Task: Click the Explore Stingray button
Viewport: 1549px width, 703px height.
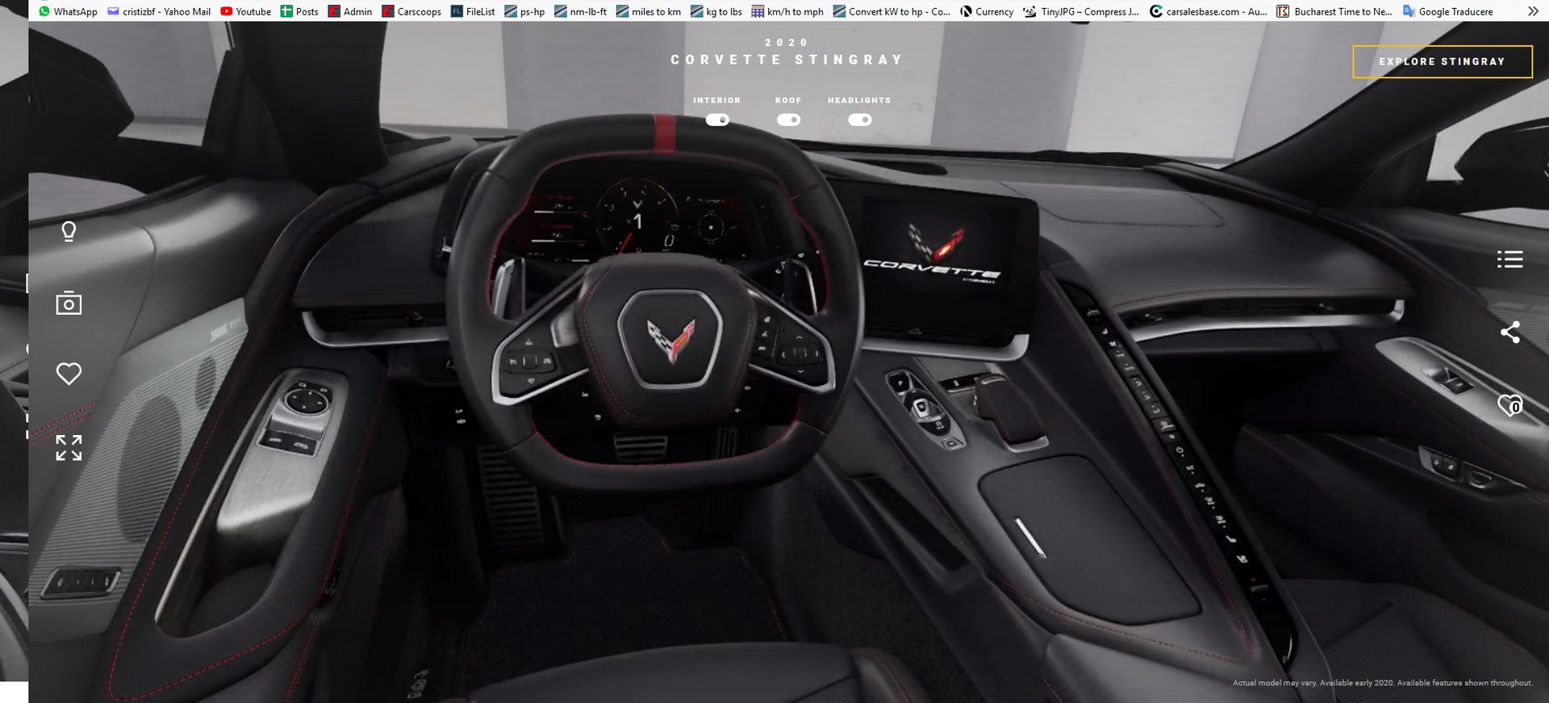Action: 1442,61
